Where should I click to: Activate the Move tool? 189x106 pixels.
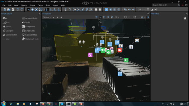(32, 9)
